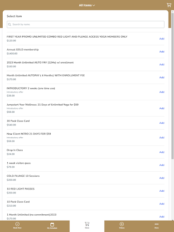The height and width of the screenshot is (232, 174).
Task: Click the vertical scrollbar thumb
Action: pyautogui.click(x=173, y=86)
